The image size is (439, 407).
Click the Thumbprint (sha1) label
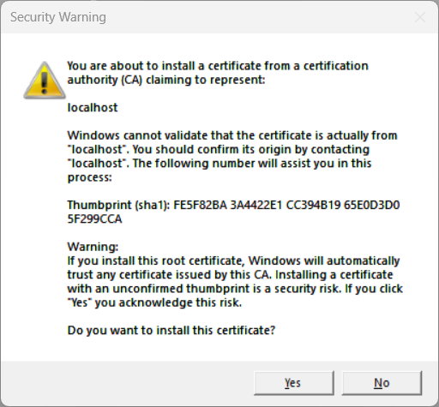[118, 205]
